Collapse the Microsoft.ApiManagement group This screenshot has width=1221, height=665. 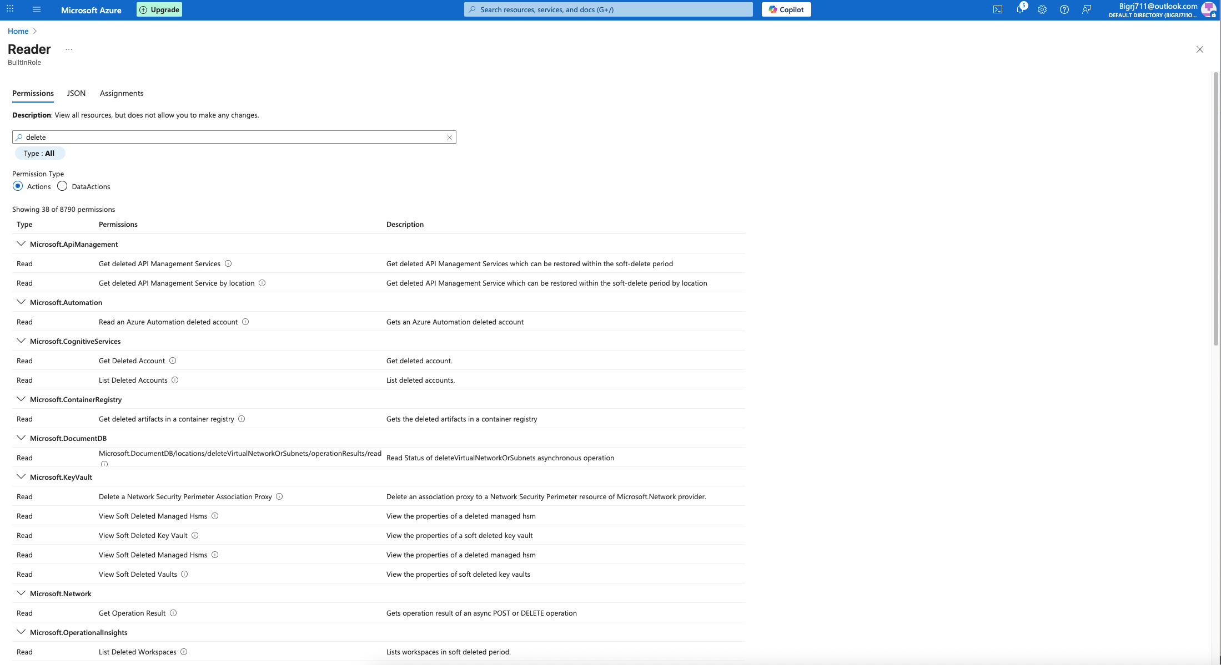21,244
